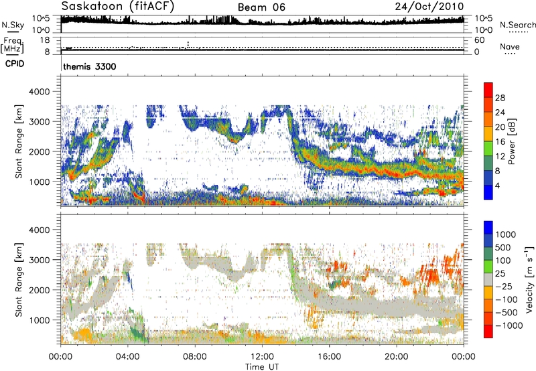Click the 'Saskatoon (fitACF)' title text
Image resolution: width=536 pixels, height=371 pixels.
118,6
